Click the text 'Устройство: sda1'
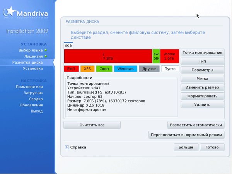 (84, 88)
